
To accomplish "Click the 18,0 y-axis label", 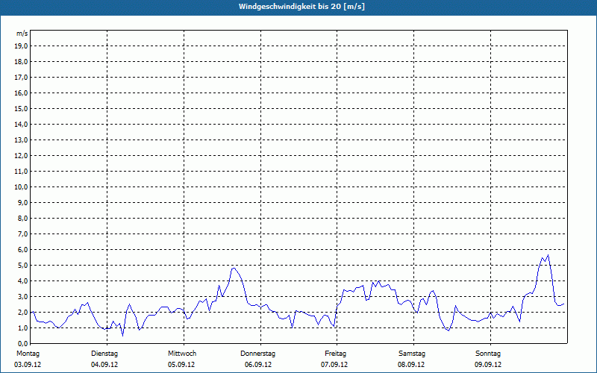I will click(21, 62).
